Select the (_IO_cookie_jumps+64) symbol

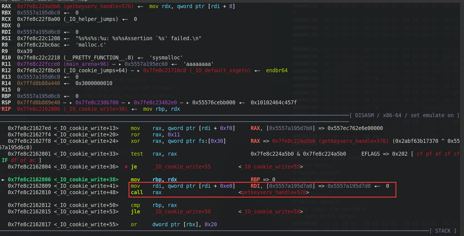tap(96, 70)
